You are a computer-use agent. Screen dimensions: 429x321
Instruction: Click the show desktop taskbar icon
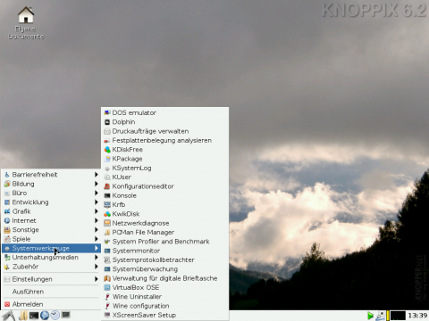(65, 315)
